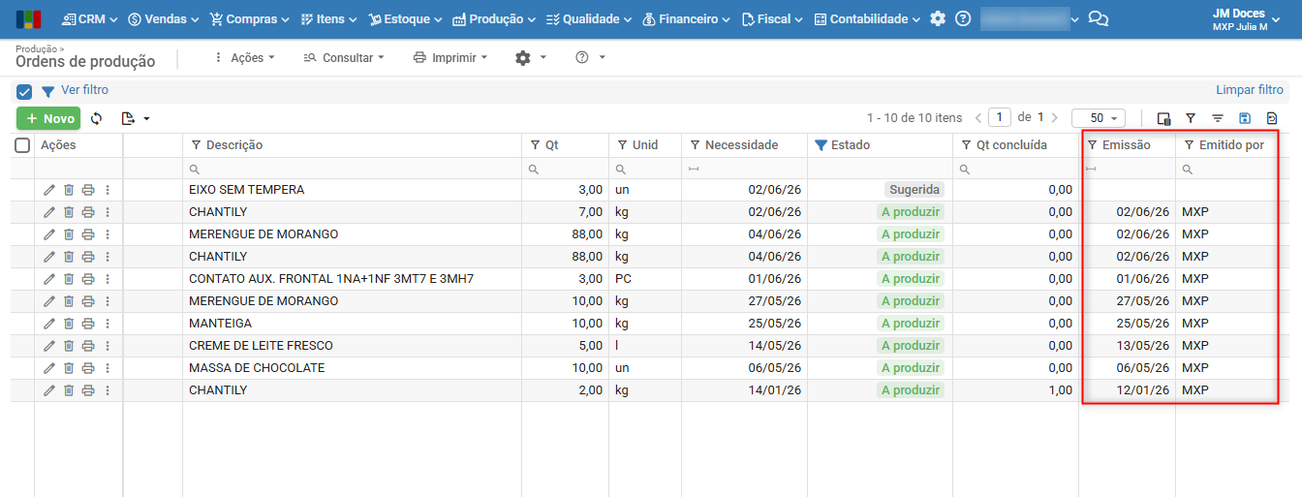Toggle the Estado column filter funnel
Screen dimensions: 1302x497
tap(821, 145)
